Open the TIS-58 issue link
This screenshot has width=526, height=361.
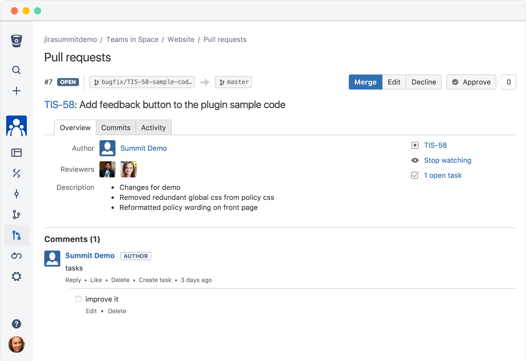[435, 145]
